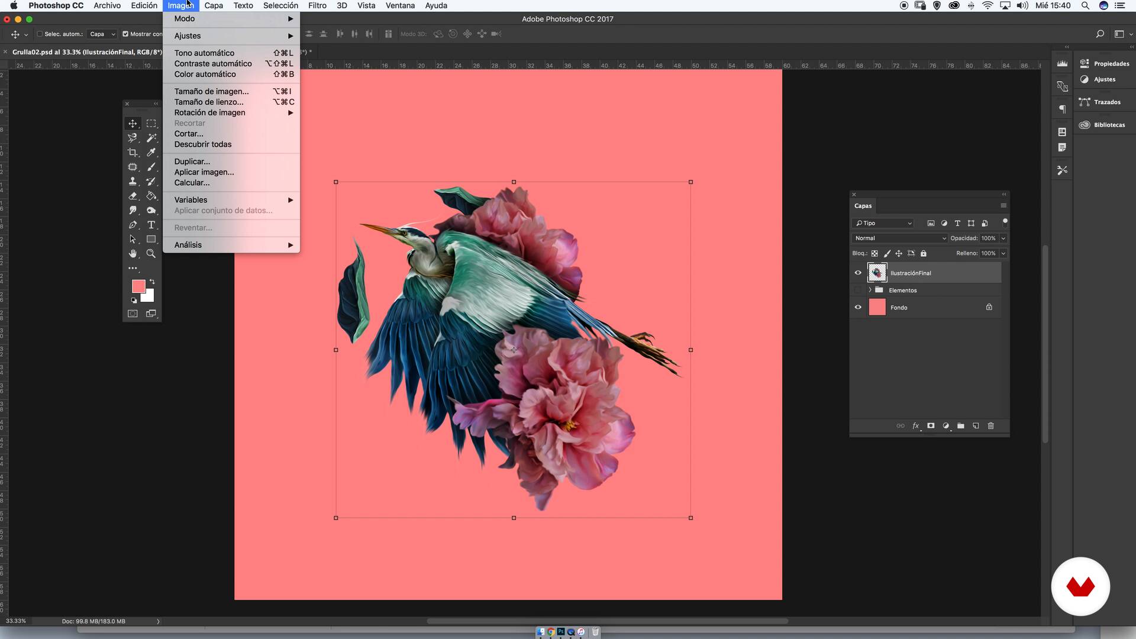Select the Paint Bucket tool
Viewport: 1136px width, 639px height.
pos(151,196)
